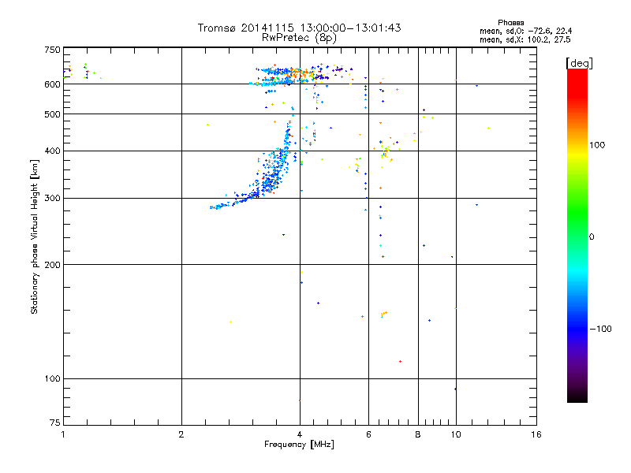The image size is (631, 473).
Task: Click the 'Stationary phase Virtual Height [km]' axis title
Action: pyautogui.click(x=35, y=236)
